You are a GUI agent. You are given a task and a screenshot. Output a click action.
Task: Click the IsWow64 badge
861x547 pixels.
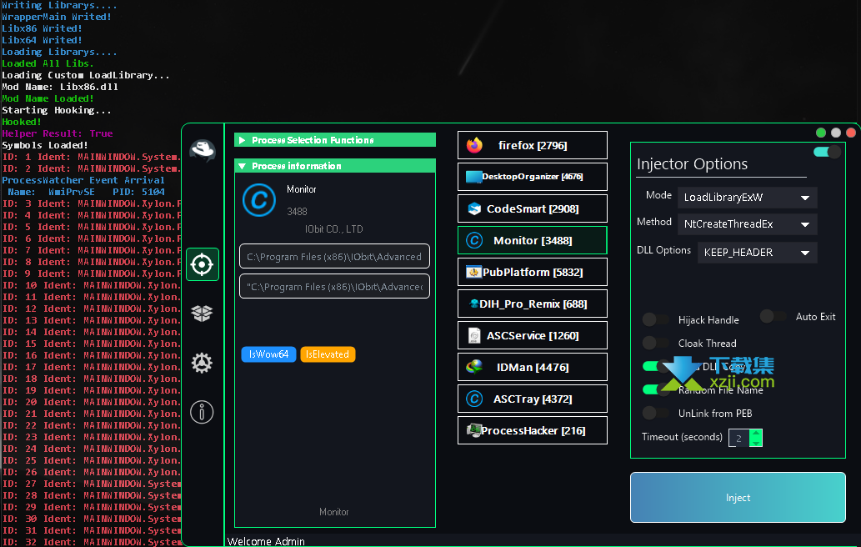tap(268, 354)
